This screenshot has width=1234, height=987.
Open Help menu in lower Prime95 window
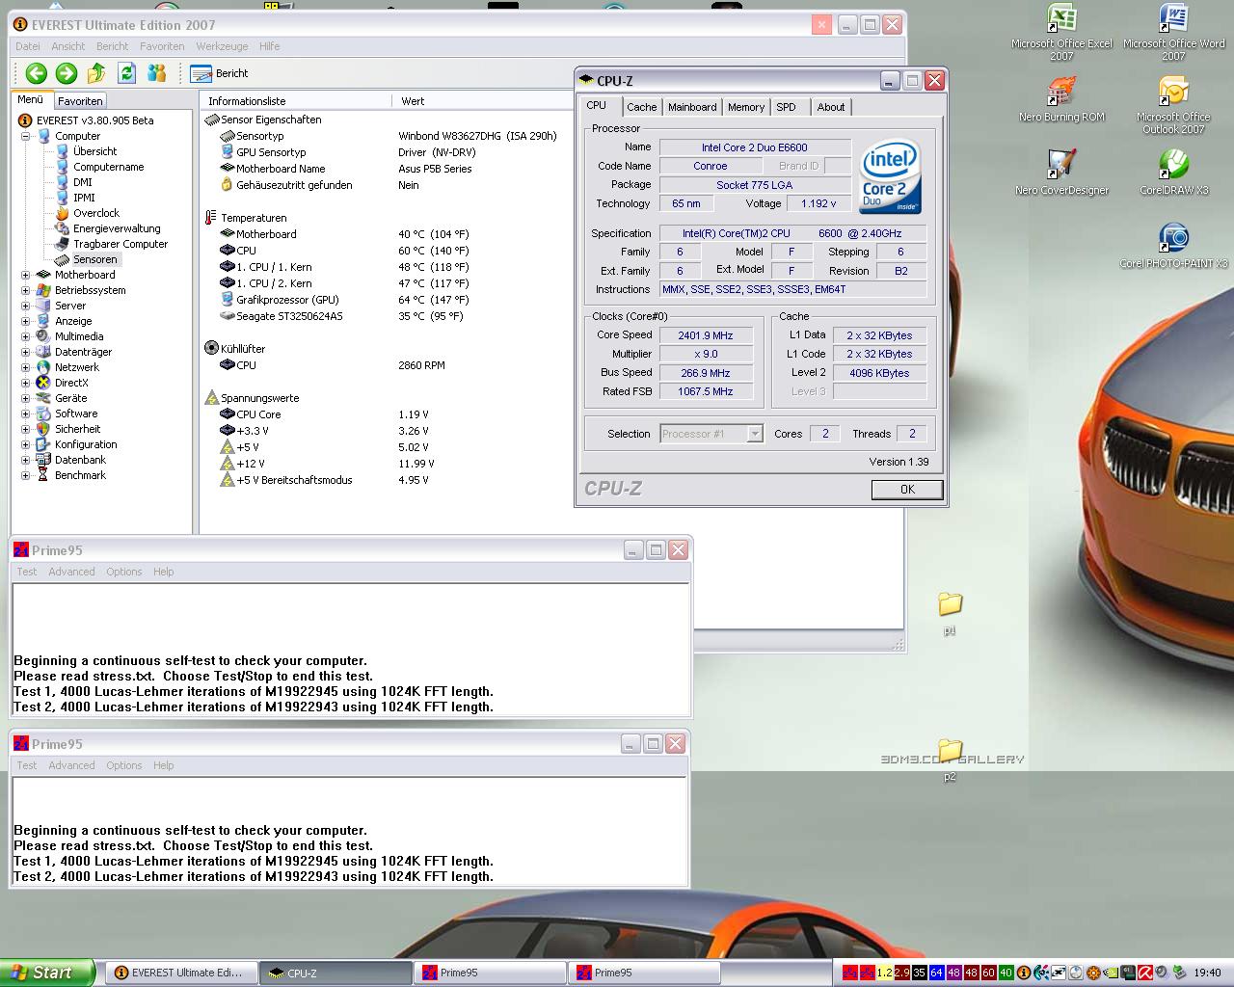pyautogui.click(x=164, y=765)
